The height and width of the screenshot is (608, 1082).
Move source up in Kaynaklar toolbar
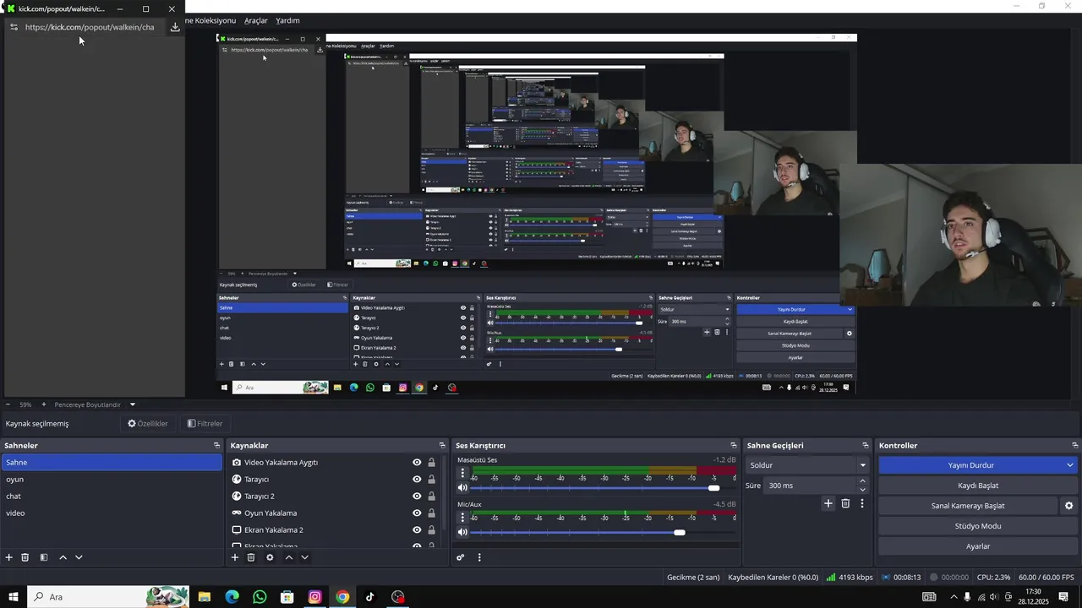[288, 557]
